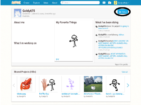This screenshot has width=141, height=105.
Task: Show next shared projects with right arrow
Action: 128,85
